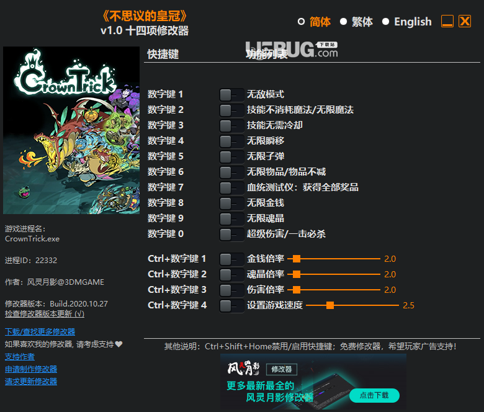Image resolution: width=484 pixels, height=412 pixels.
Task: Adjust the 金钱倍率 slider handle
Action: point(297,259)
